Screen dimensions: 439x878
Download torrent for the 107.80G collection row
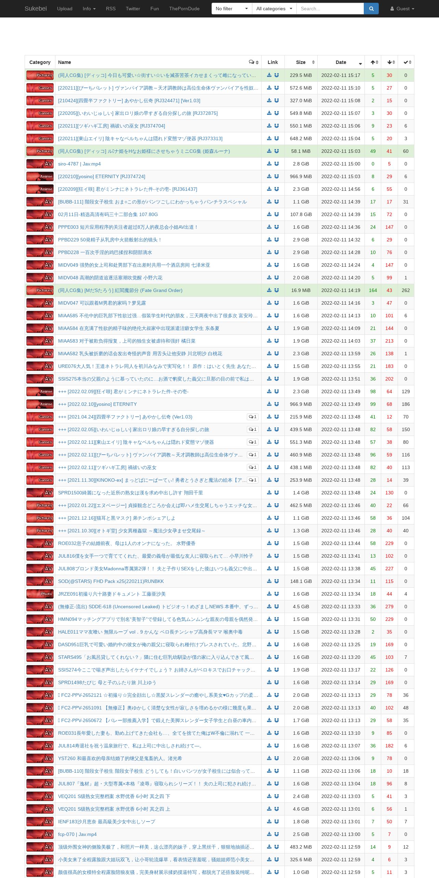269,214
